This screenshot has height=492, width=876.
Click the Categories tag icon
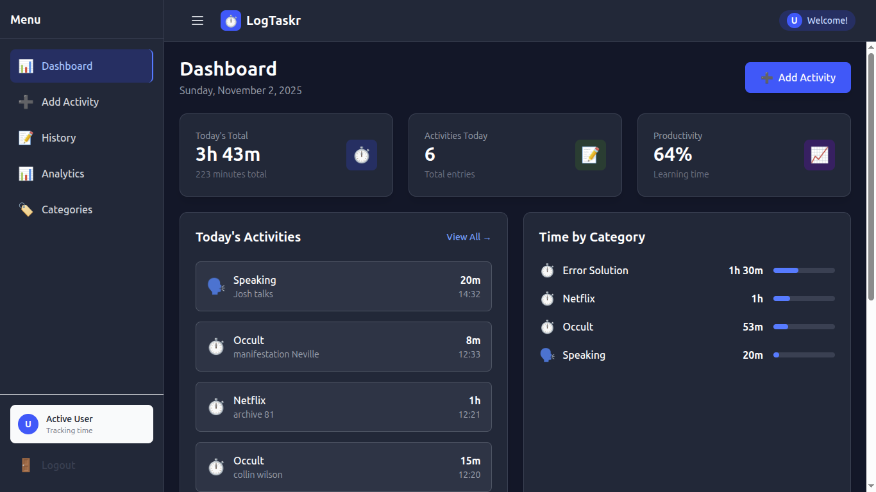[x=26, y=209]
